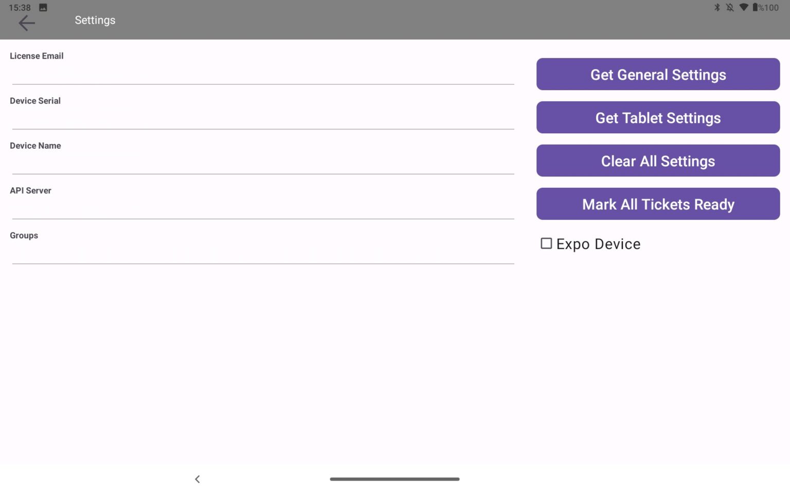Tap the clock in the status bar

[x=19, y=8]
